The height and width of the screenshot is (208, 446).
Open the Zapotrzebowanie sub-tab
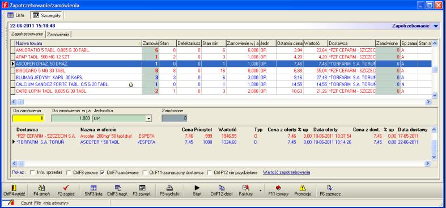[27, 34]
